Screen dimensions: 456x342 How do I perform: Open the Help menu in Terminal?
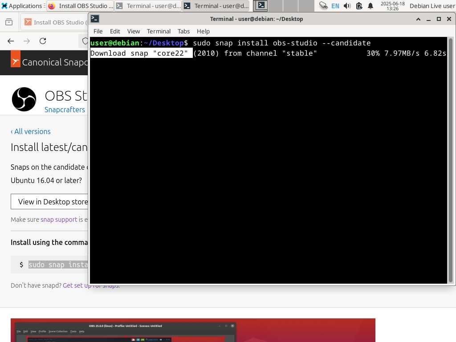203,32
